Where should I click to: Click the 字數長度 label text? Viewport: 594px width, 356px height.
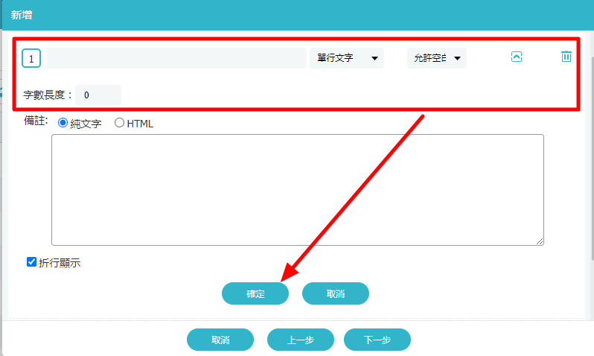tap(48, 95)
